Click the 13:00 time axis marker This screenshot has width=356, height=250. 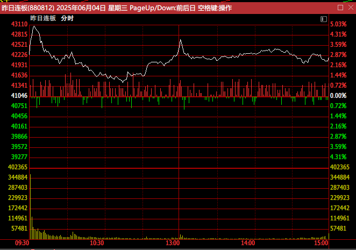pyautogui.click(x=173, y=244)
